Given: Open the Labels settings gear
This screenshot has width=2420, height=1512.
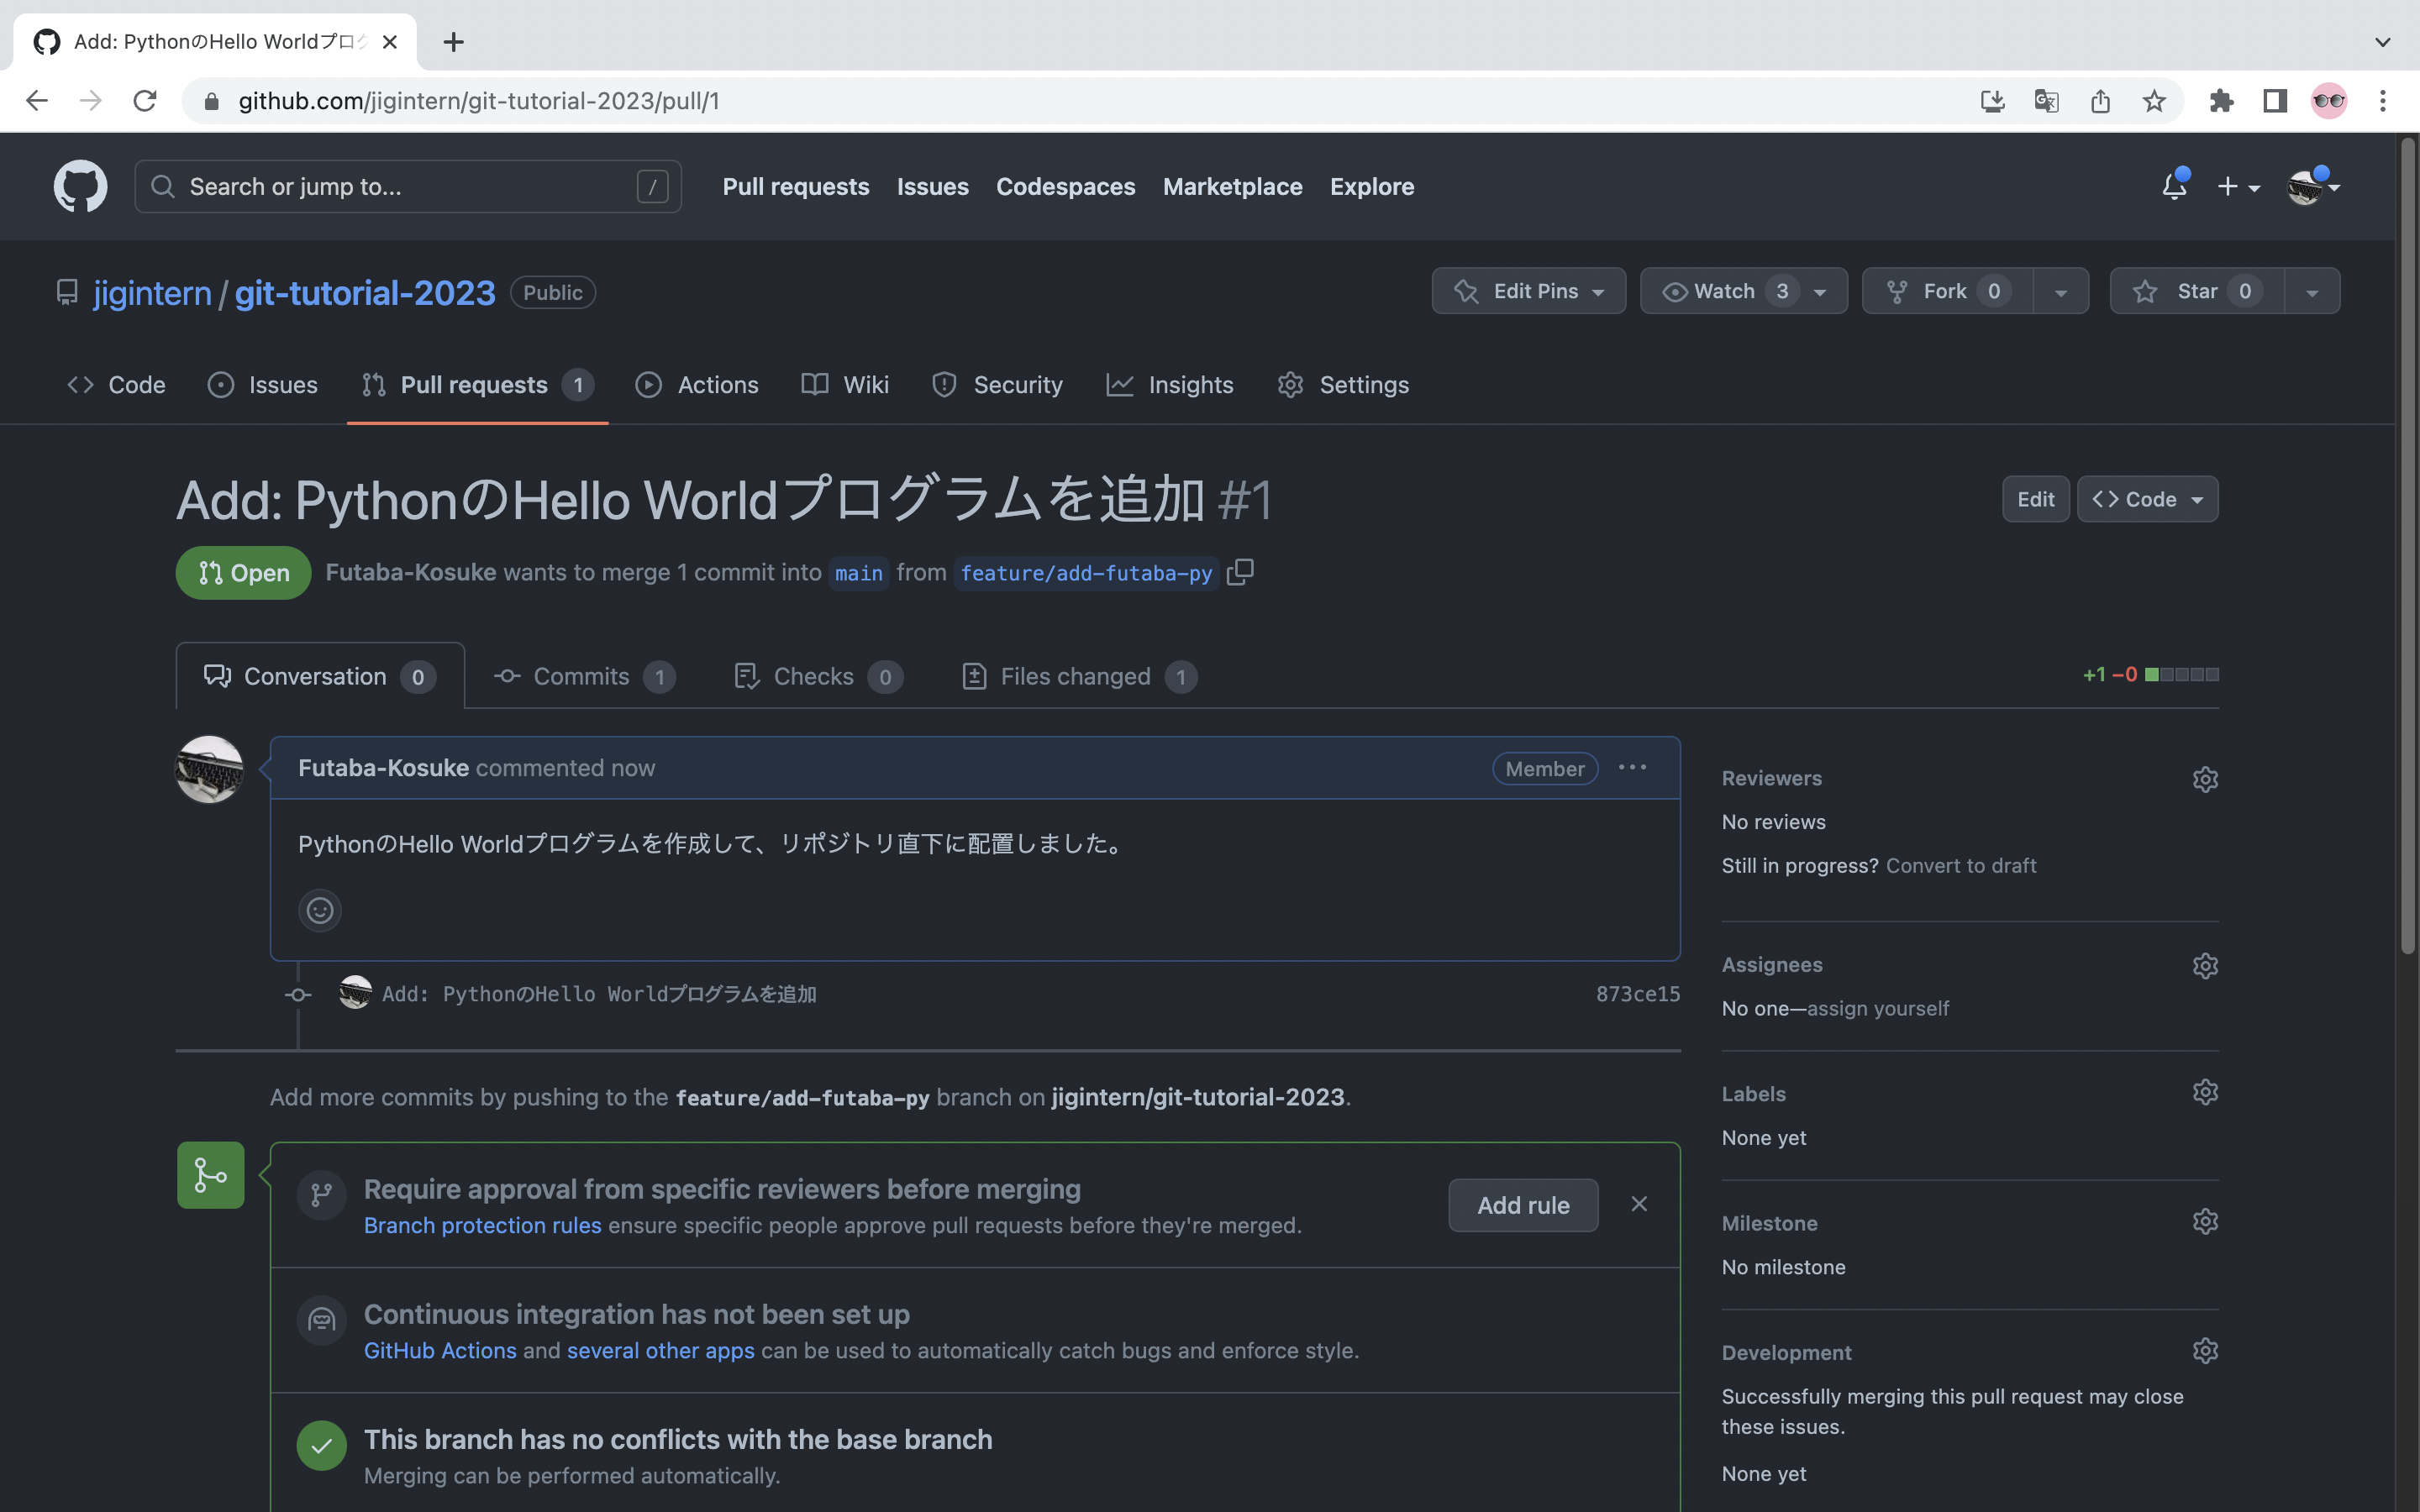Looking at the screenshot, I should click(2206, 1094).
